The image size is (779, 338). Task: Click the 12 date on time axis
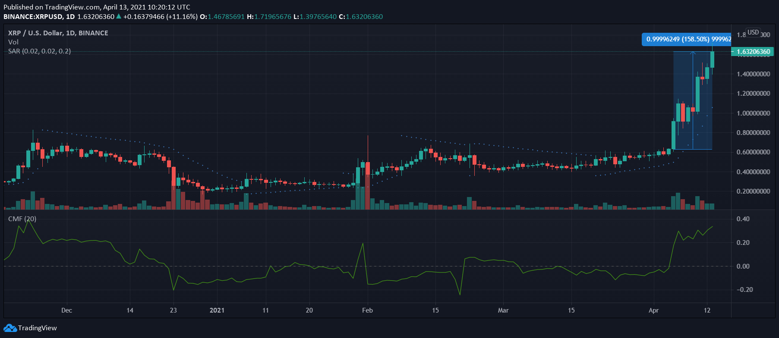coord(707,310)
